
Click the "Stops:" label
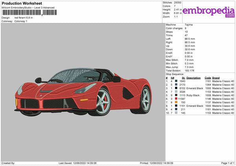170,32
